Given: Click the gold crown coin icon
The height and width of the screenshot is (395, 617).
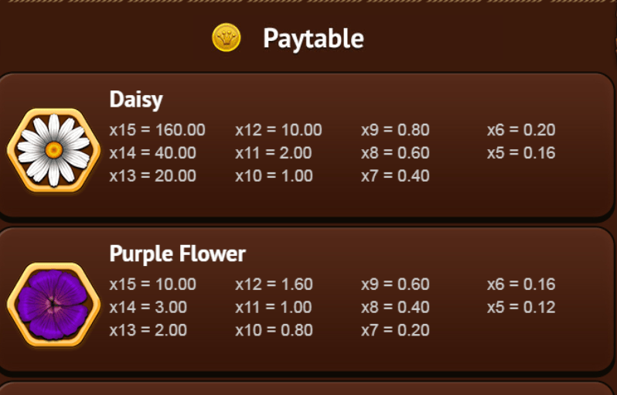Looking at the screenshot, I should (x=227, y=38).
